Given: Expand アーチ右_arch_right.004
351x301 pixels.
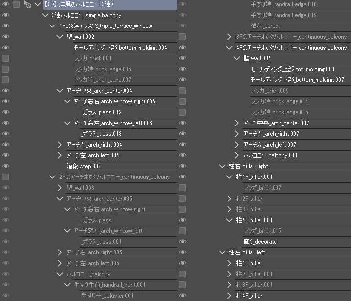Looking at the screenshot, I should [59, 145].
